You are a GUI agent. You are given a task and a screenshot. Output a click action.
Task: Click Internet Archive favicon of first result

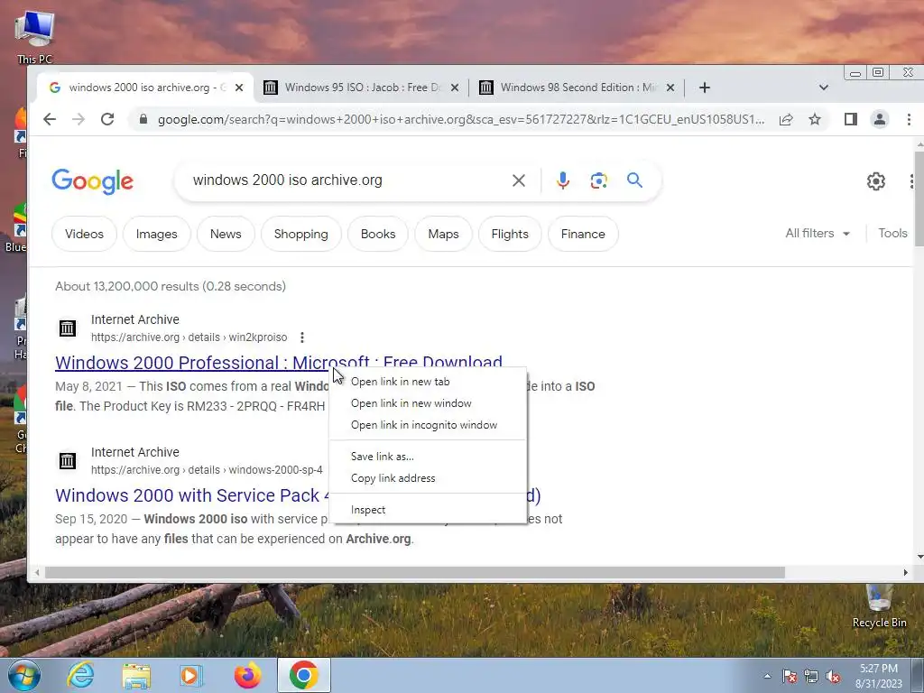pyautogui.click(x=67, y=328)
